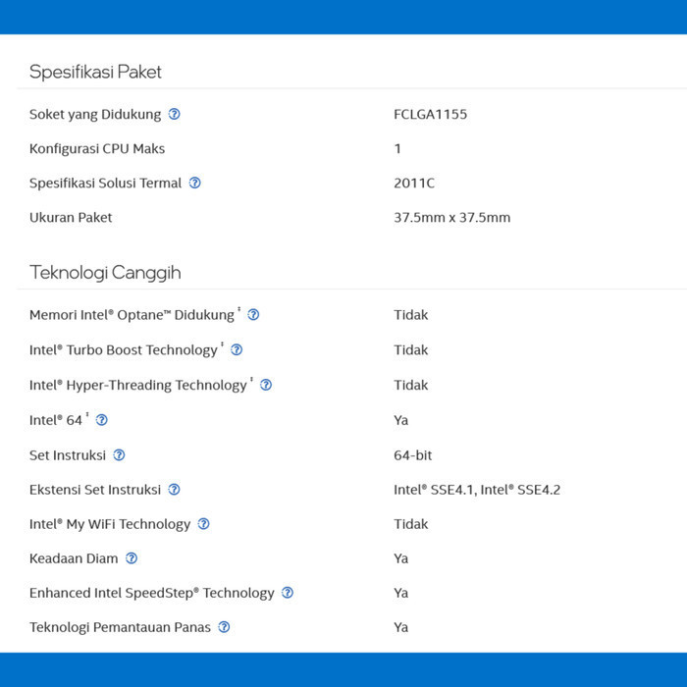Click the Teknologi Canggih section heading

pyautogui.click(x=105, y=272)
